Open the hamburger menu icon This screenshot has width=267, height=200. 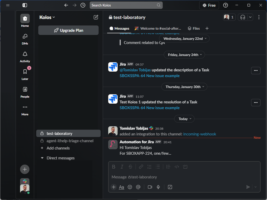pyautogui.click(x=8, y=5)
